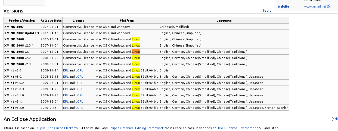Click the 'Versions' section heading
Viewport: 338px width, 131px height.
pyautogui.click(x=13, y=11)
